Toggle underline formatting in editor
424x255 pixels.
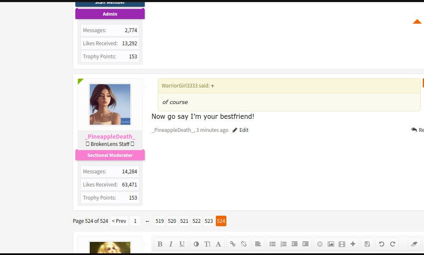[182, 244]
